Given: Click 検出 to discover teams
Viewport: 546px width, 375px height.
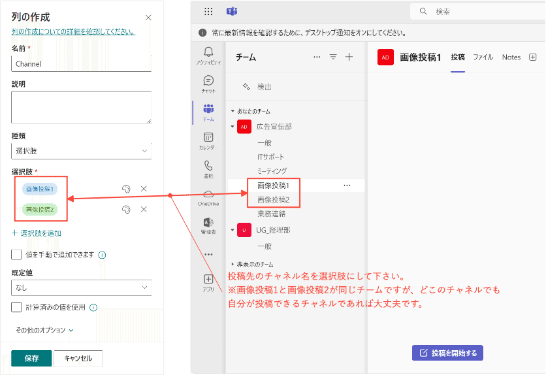Looking at the screenshot, I should coord(257,87).
